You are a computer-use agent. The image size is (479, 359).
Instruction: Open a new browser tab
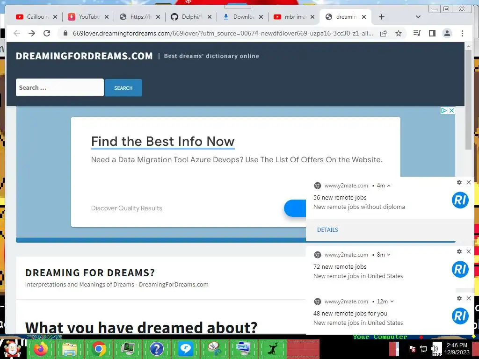[382, 17]
